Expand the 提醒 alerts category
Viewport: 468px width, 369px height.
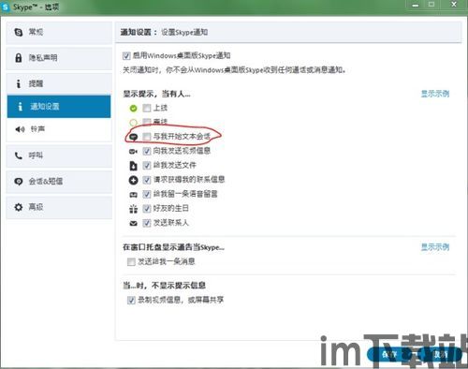[x=59, y=83]
